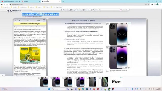This screenshot has height=91, width=162.
Task: Open the language selector Русский
Action: tap(123, 10)
